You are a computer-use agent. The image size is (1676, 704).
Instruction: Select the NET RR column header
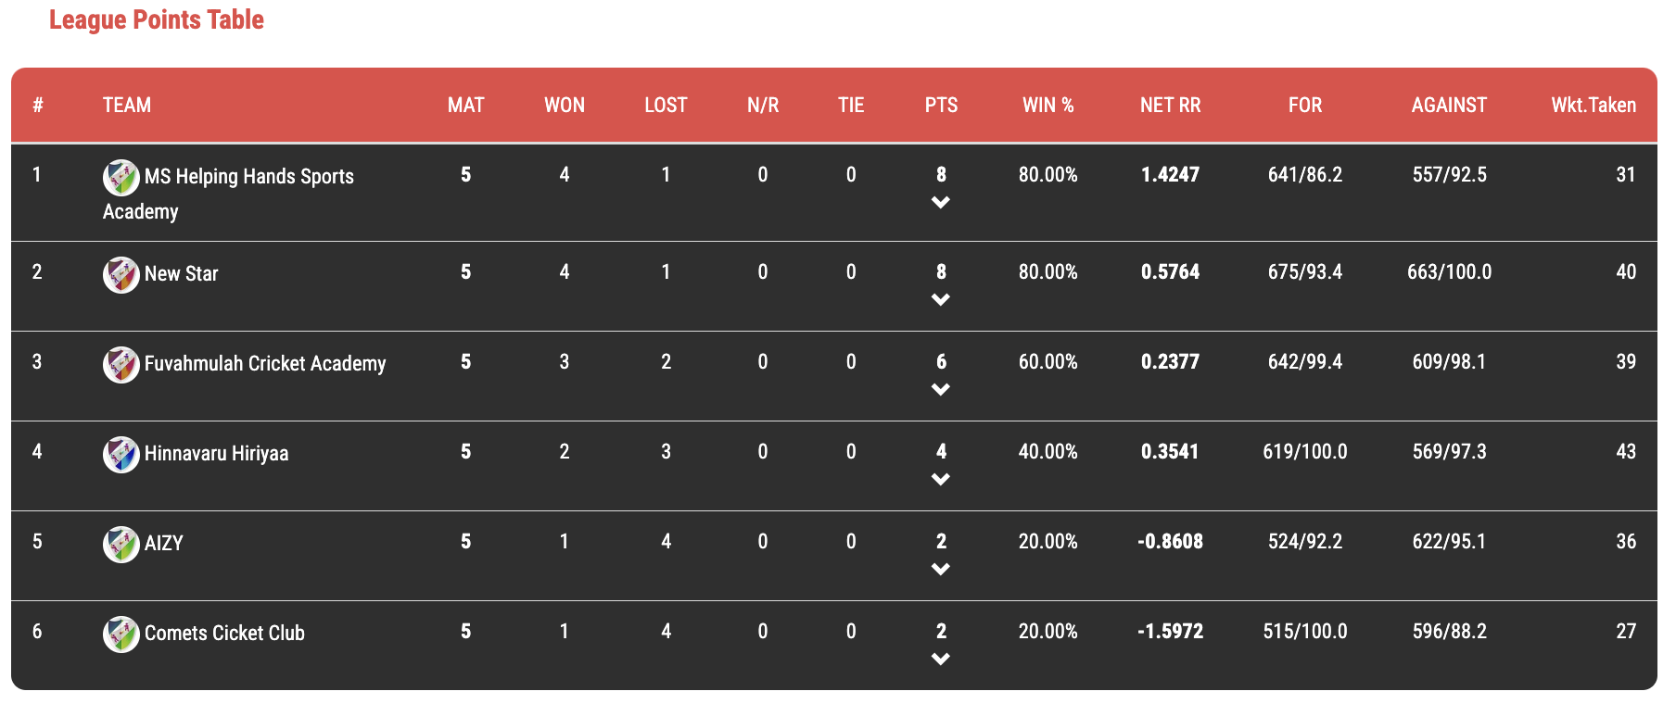tap(1170, 106)
